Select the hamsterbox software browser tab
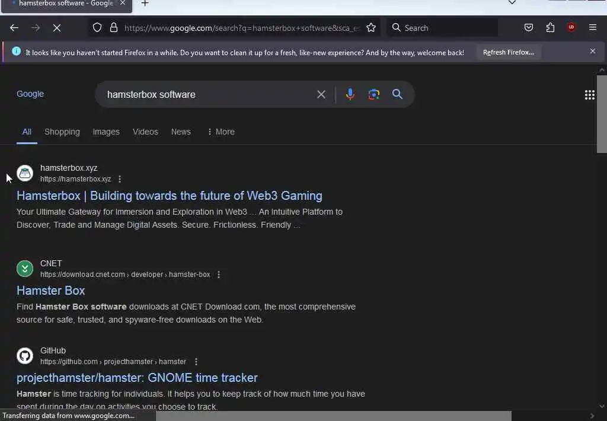The height and width of the screenshot is (421, 607). 66,4
